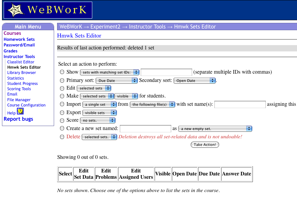Viewport: 297px width, 197px height.
Task: Choose the Import action radio button
Action: tap(62, 104)
